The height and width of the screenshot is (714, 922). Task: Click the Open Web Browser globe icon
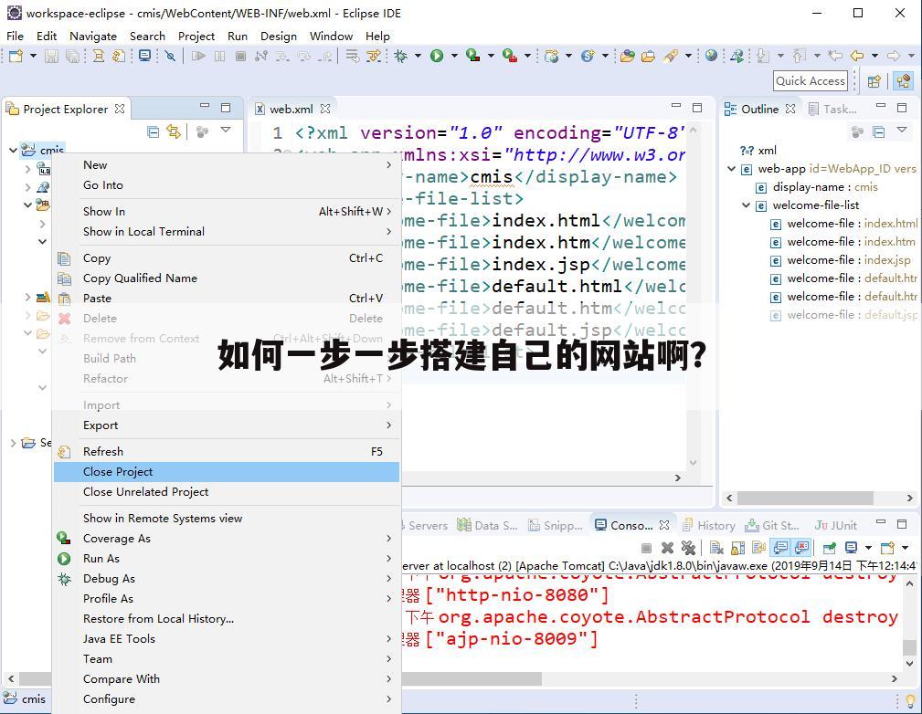click(x=712, y=56)
